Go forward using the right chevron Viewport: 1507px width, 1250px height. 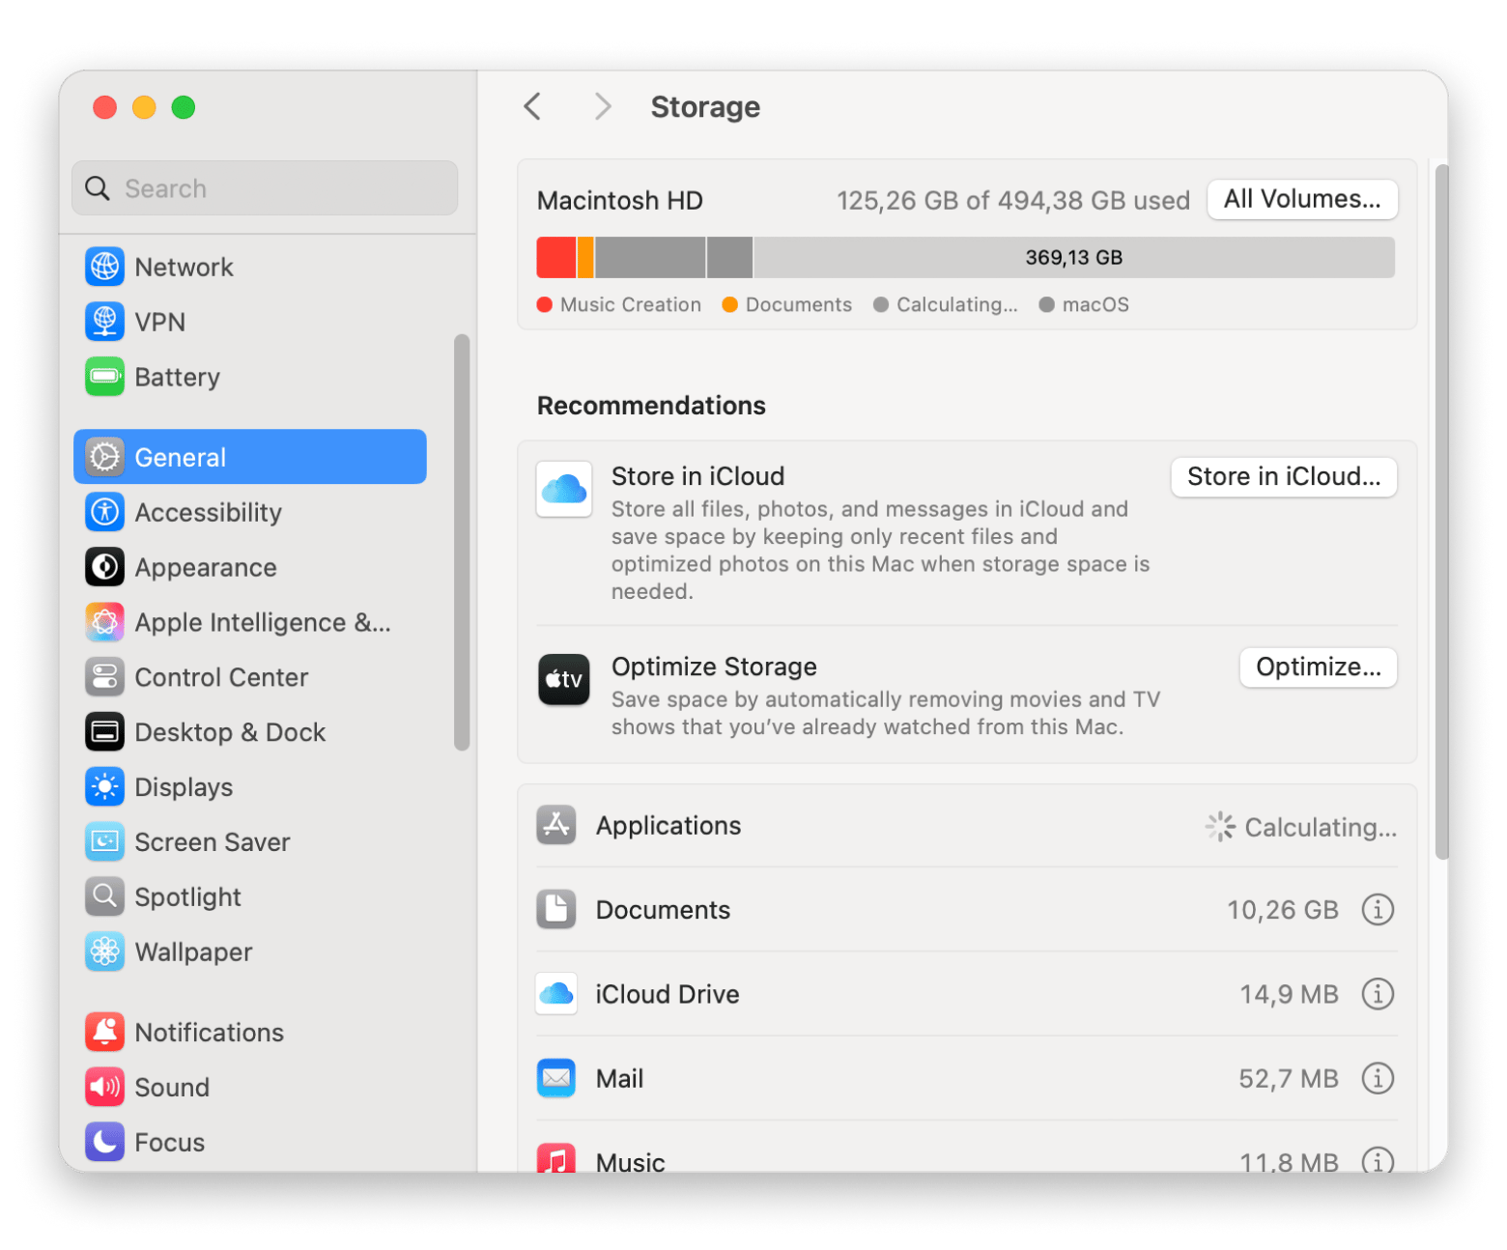(603, 106)
